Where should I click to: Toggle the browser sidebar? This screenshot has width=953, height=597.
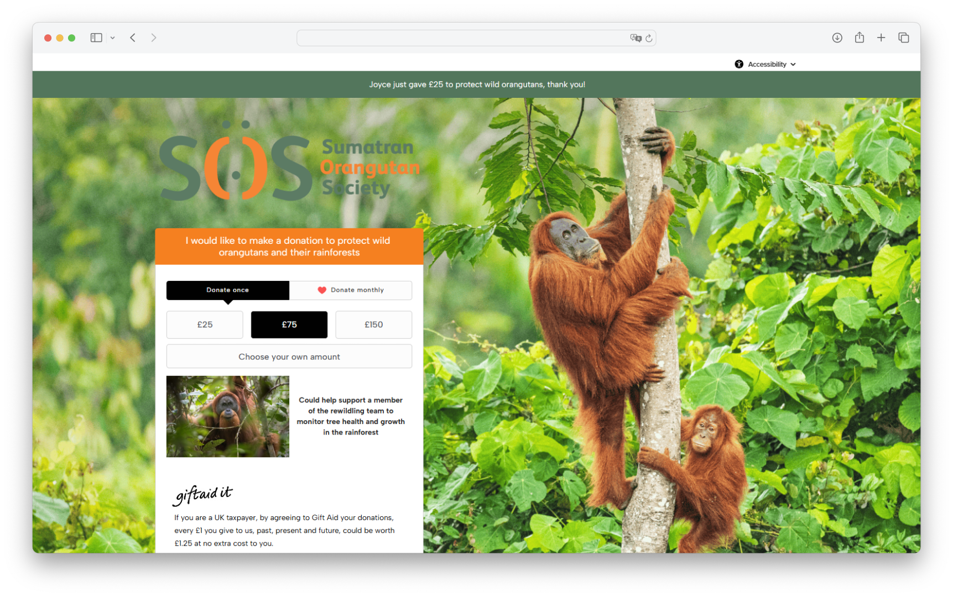point(96,37)
